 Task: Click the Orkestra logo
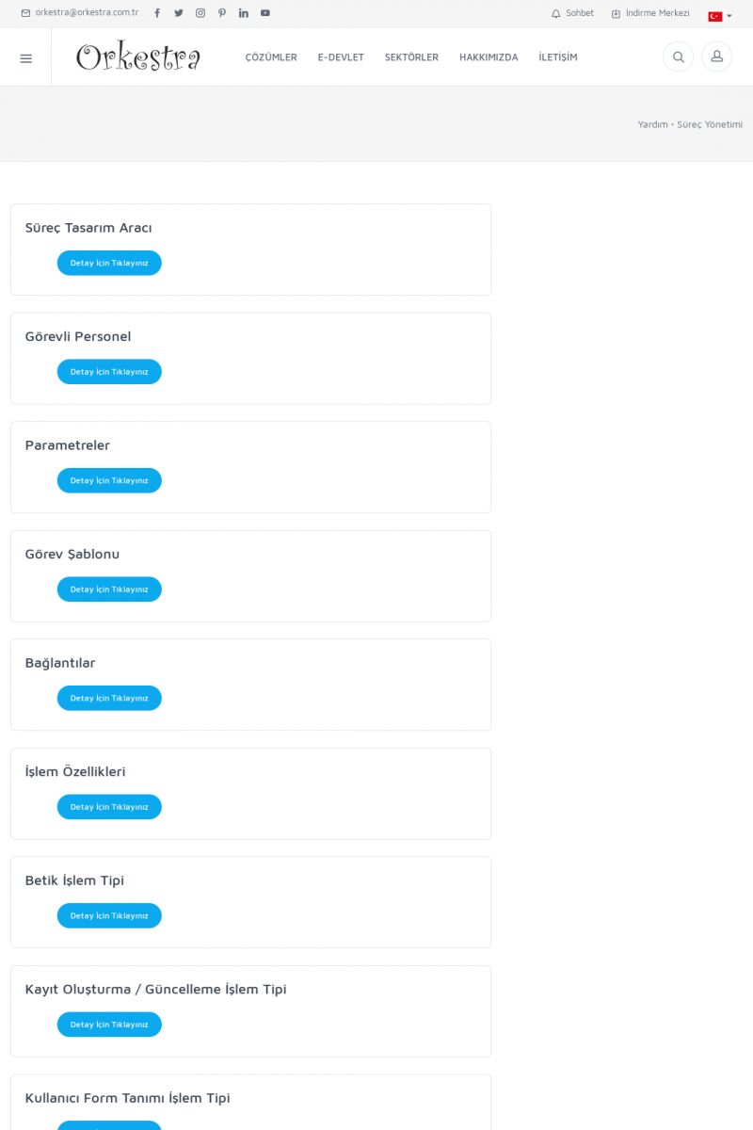(x=138, y=57)
